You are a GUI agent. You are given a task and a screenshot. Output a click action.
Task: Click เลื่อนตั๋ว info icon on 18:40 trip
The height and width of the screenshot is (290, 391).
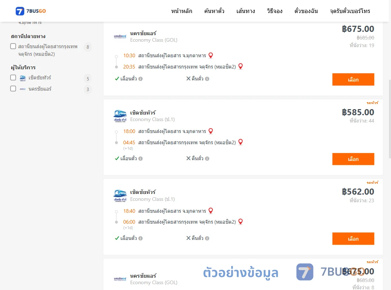point(140,238)
